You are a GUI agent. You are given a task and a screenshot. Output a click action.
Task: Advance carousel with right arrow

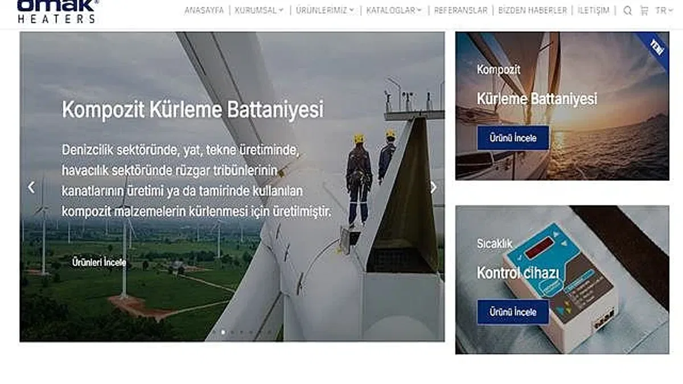(433, 187)
